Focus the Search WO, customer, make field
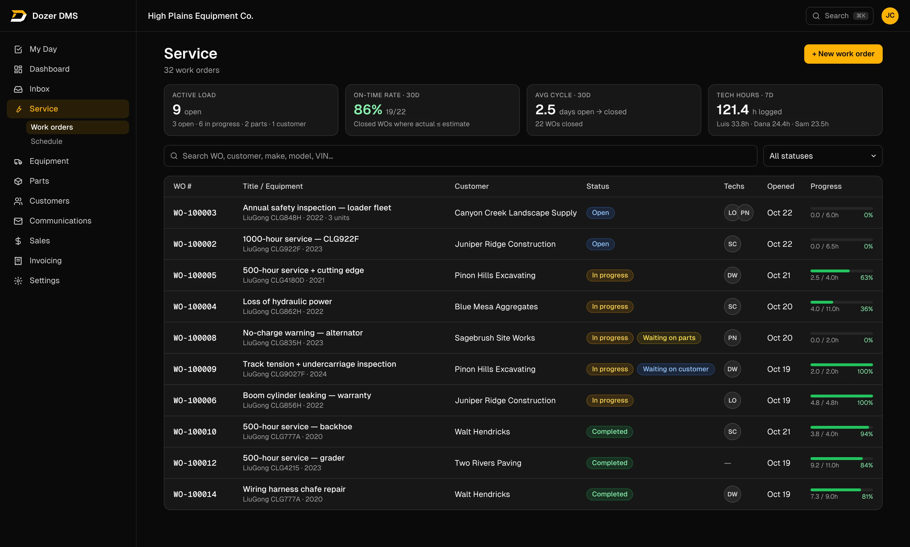 pos(460,156)
